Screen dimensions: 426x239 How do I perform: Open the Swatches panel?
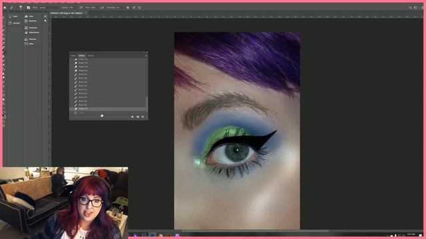(x=30, y=21)
